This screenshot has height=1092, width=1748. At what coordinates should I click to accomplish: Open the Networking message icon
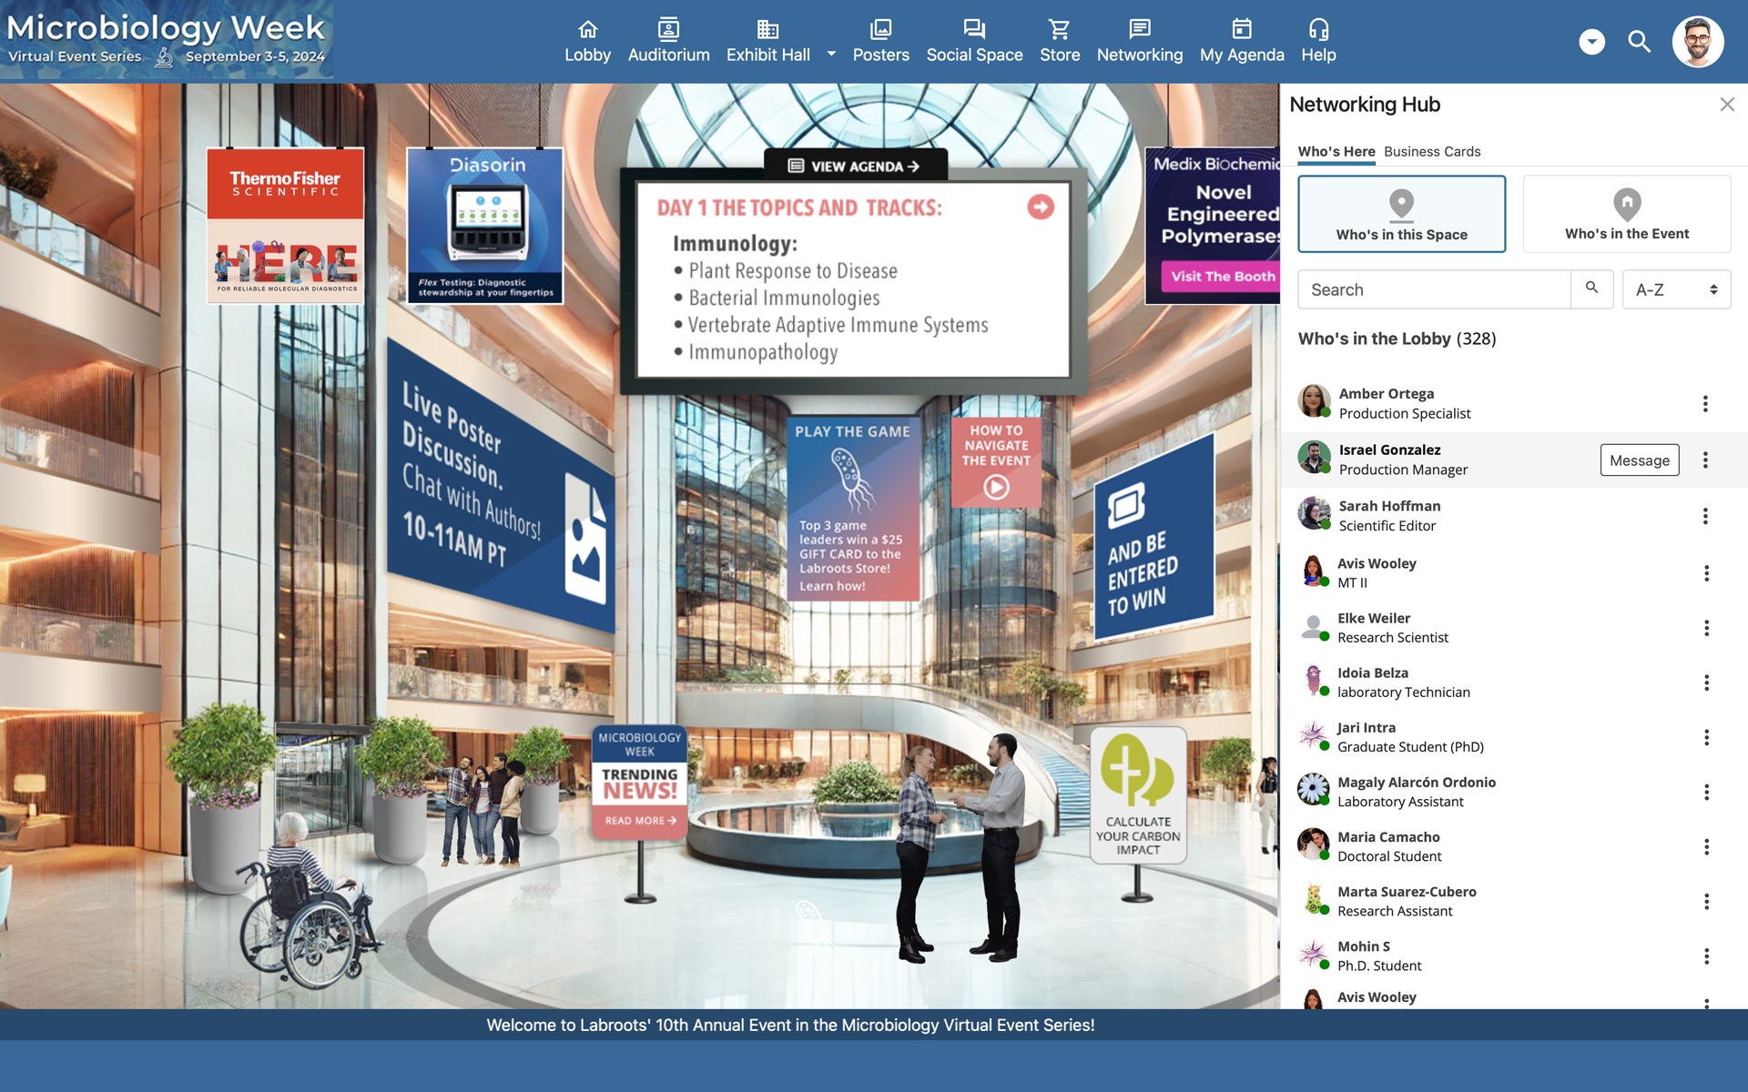(x=1140, y=30)
